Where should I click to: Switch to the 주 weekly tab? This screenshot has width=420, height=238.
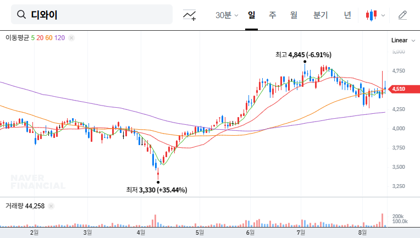[x=272, y=15]
